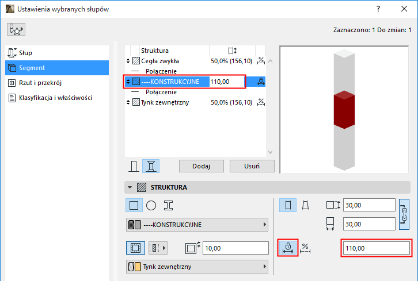
Task: Open the Tynk zewnętrzny veneer material dropdown
Action: pyautogui.click(x=197, y=267)
